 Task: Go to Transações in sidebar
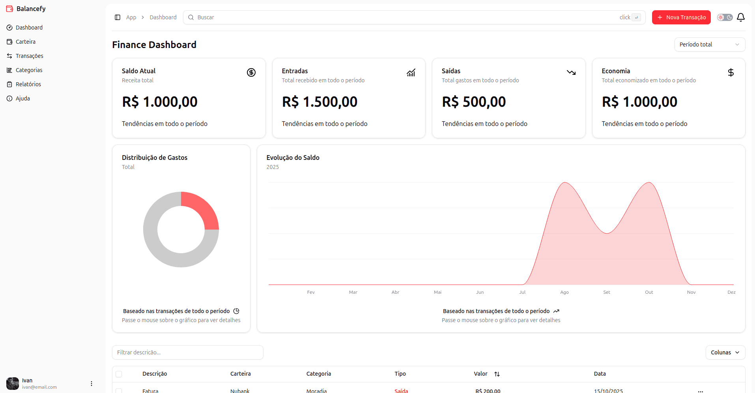click(x=29, y=56)
